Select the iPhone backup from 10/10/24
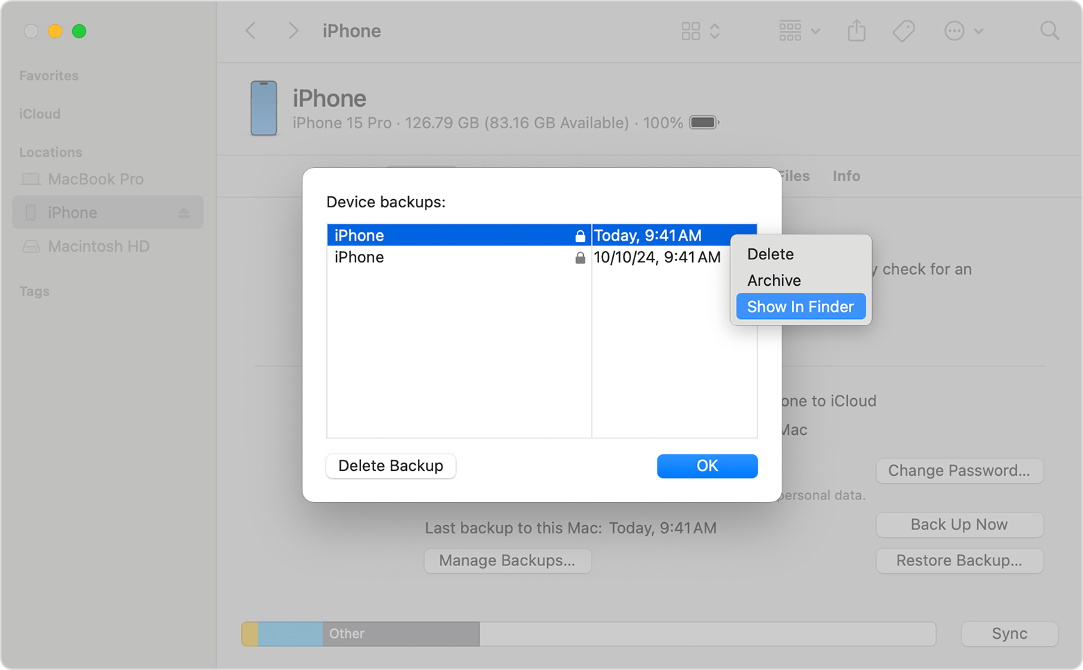Image resolution: width=1083 pixels, height=670 pixels. (x=541, y=257)
